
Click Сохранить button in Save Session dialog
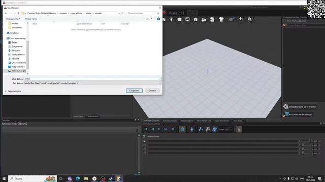[134, 90]
